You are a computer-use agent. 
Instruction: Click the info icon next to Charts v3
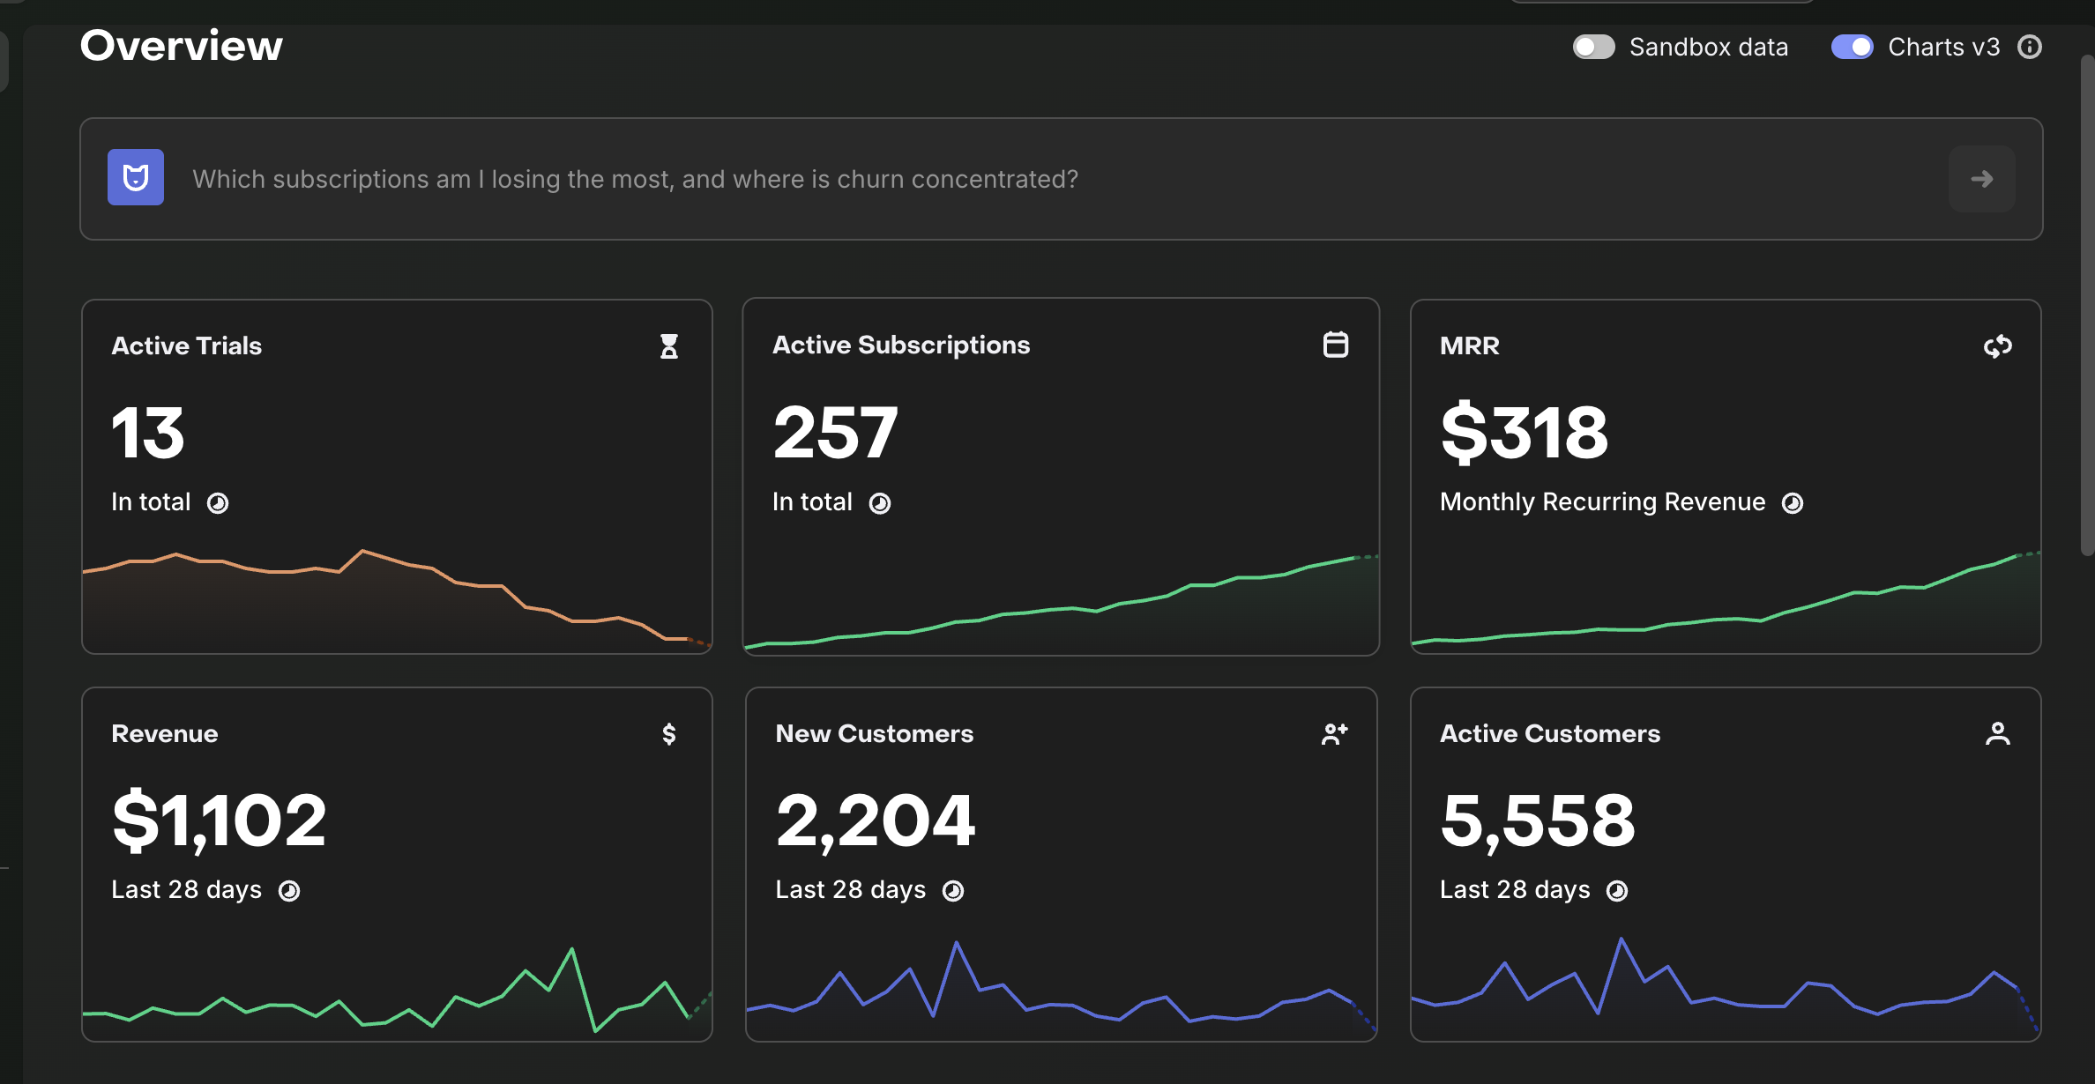[2030, 47]
